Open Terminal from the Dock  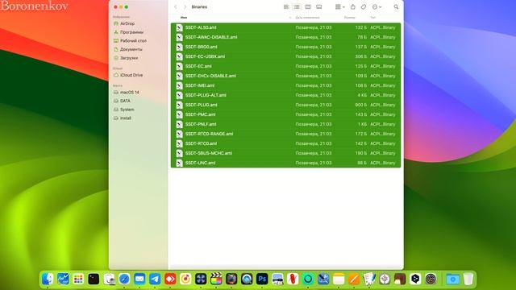point(94,280)
